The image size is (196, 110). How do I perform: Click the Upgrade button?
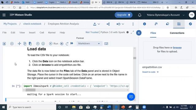pyautogui.click(x=123, y=15)
